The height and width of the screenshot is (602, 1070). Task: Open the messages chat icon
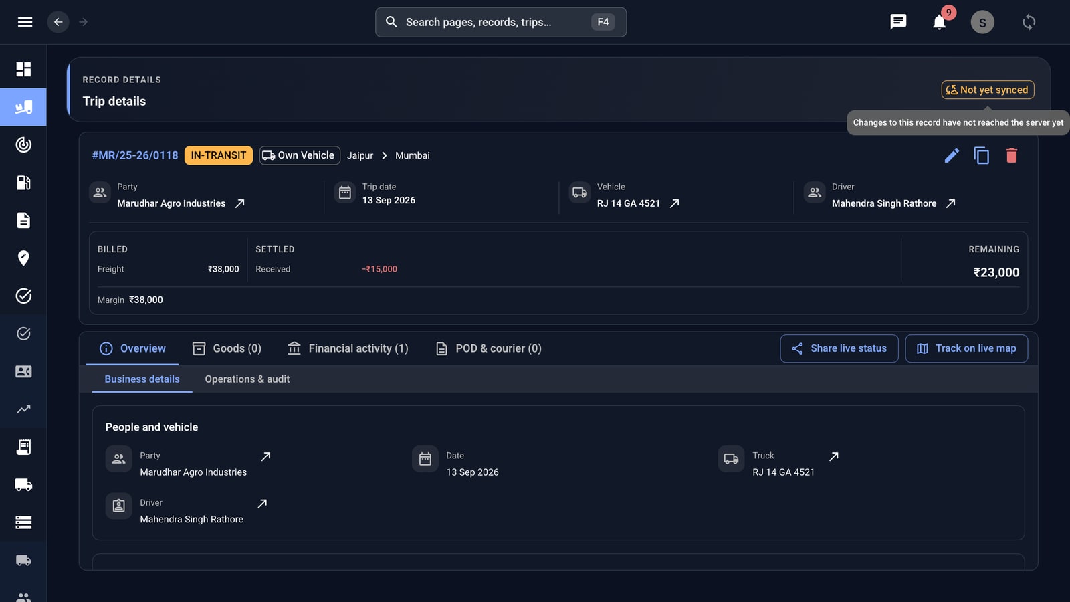pyautogui.click(x=898, y=22)
